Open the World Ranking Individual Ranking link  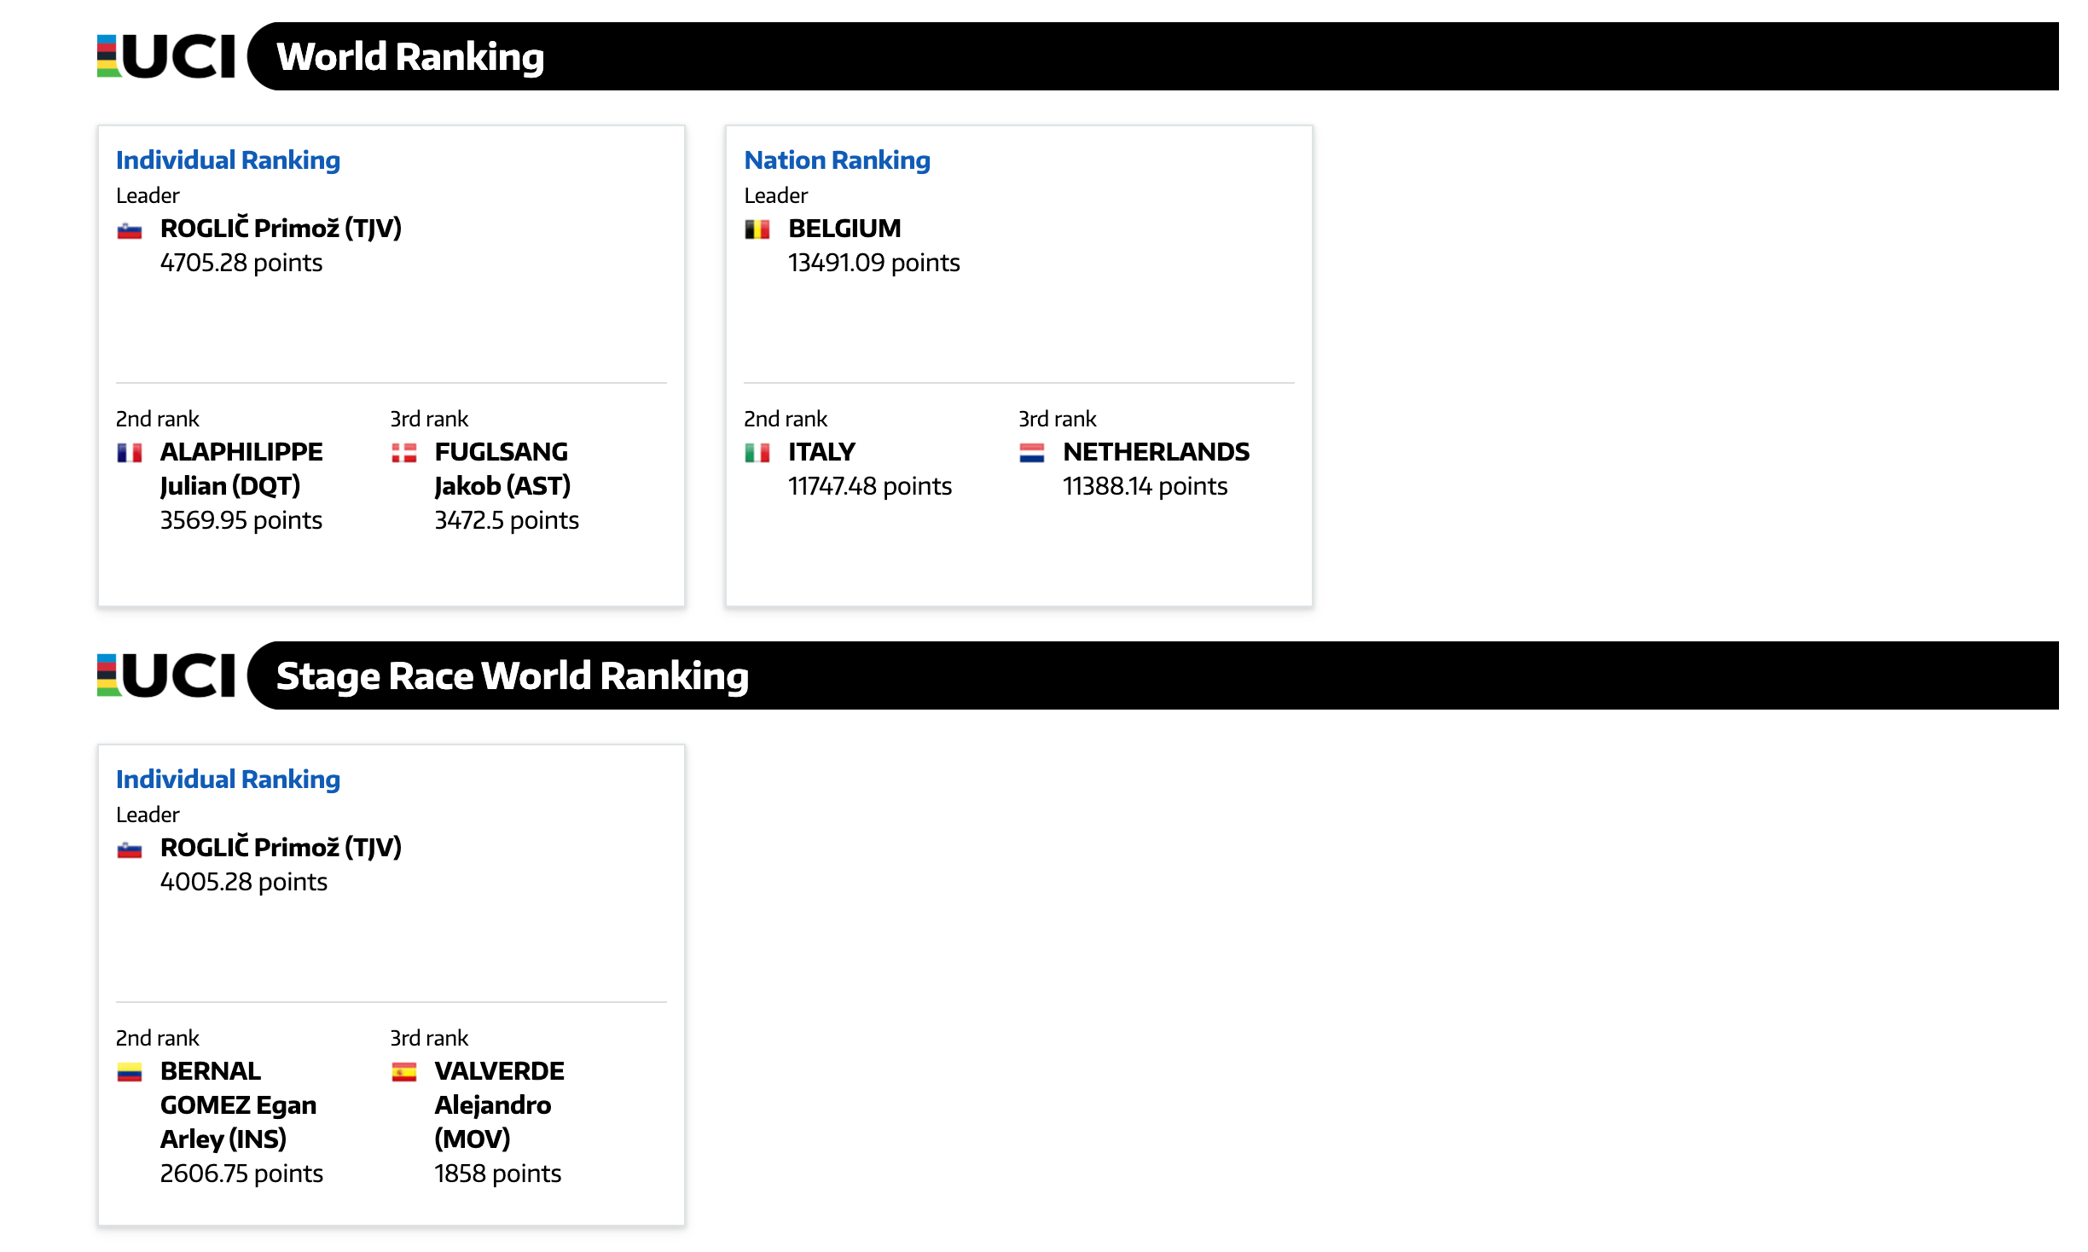tap(228, 159)
